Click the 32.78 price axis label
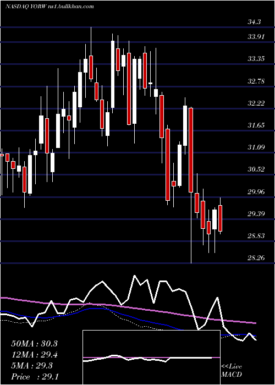 pyautogui.click(x=256, y=81)
